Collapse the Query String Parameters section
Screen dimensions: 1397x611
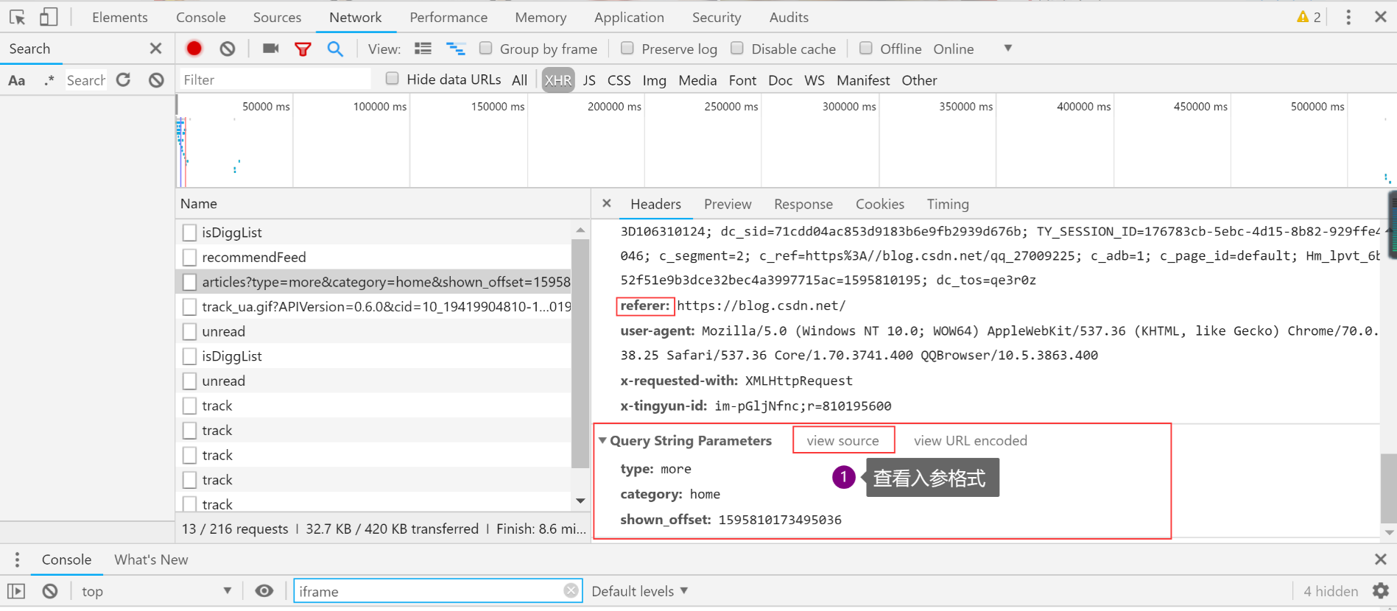[603, 440]
